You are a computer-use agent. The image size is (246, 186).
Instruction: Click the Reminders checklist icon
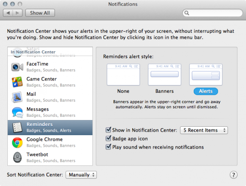pyautogui.click(x=17, y=127)
